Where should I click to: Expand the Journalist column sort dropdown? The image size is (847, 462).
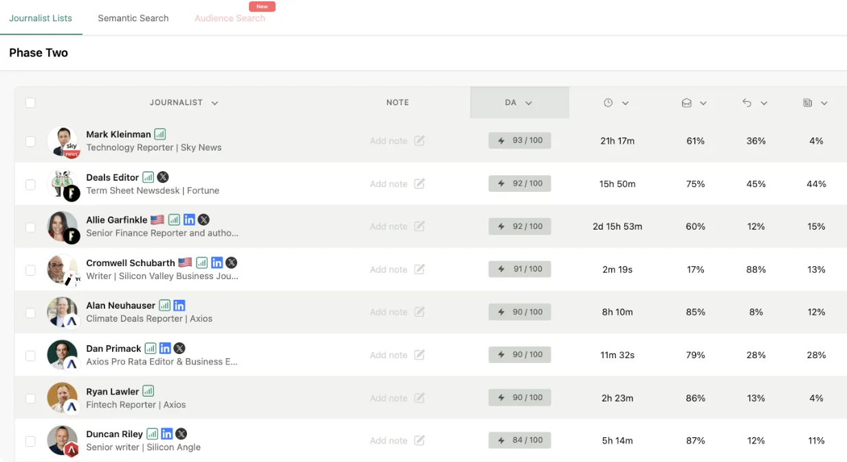[214, 103]
